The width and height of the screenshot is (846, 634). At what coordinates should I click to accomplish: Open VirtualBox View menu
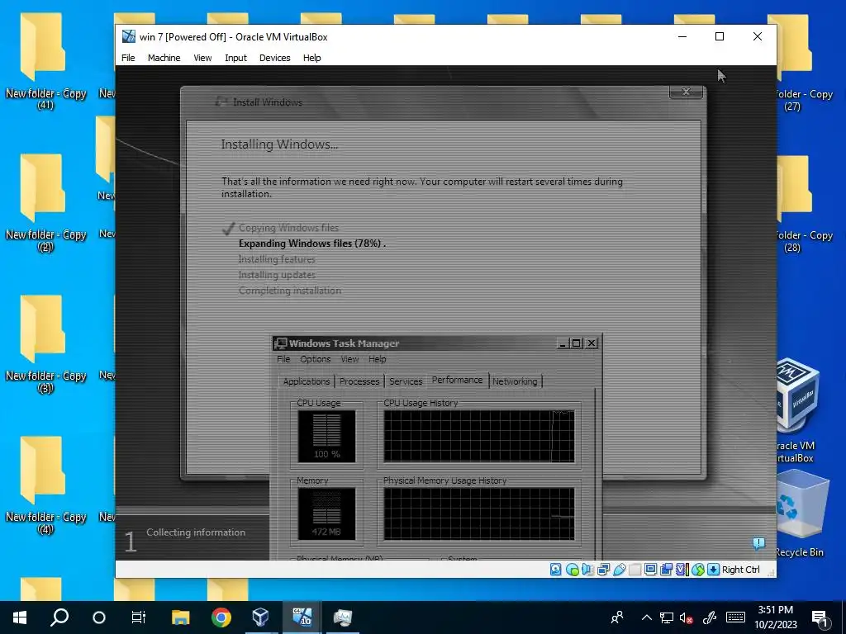click(x=202, y=58)
